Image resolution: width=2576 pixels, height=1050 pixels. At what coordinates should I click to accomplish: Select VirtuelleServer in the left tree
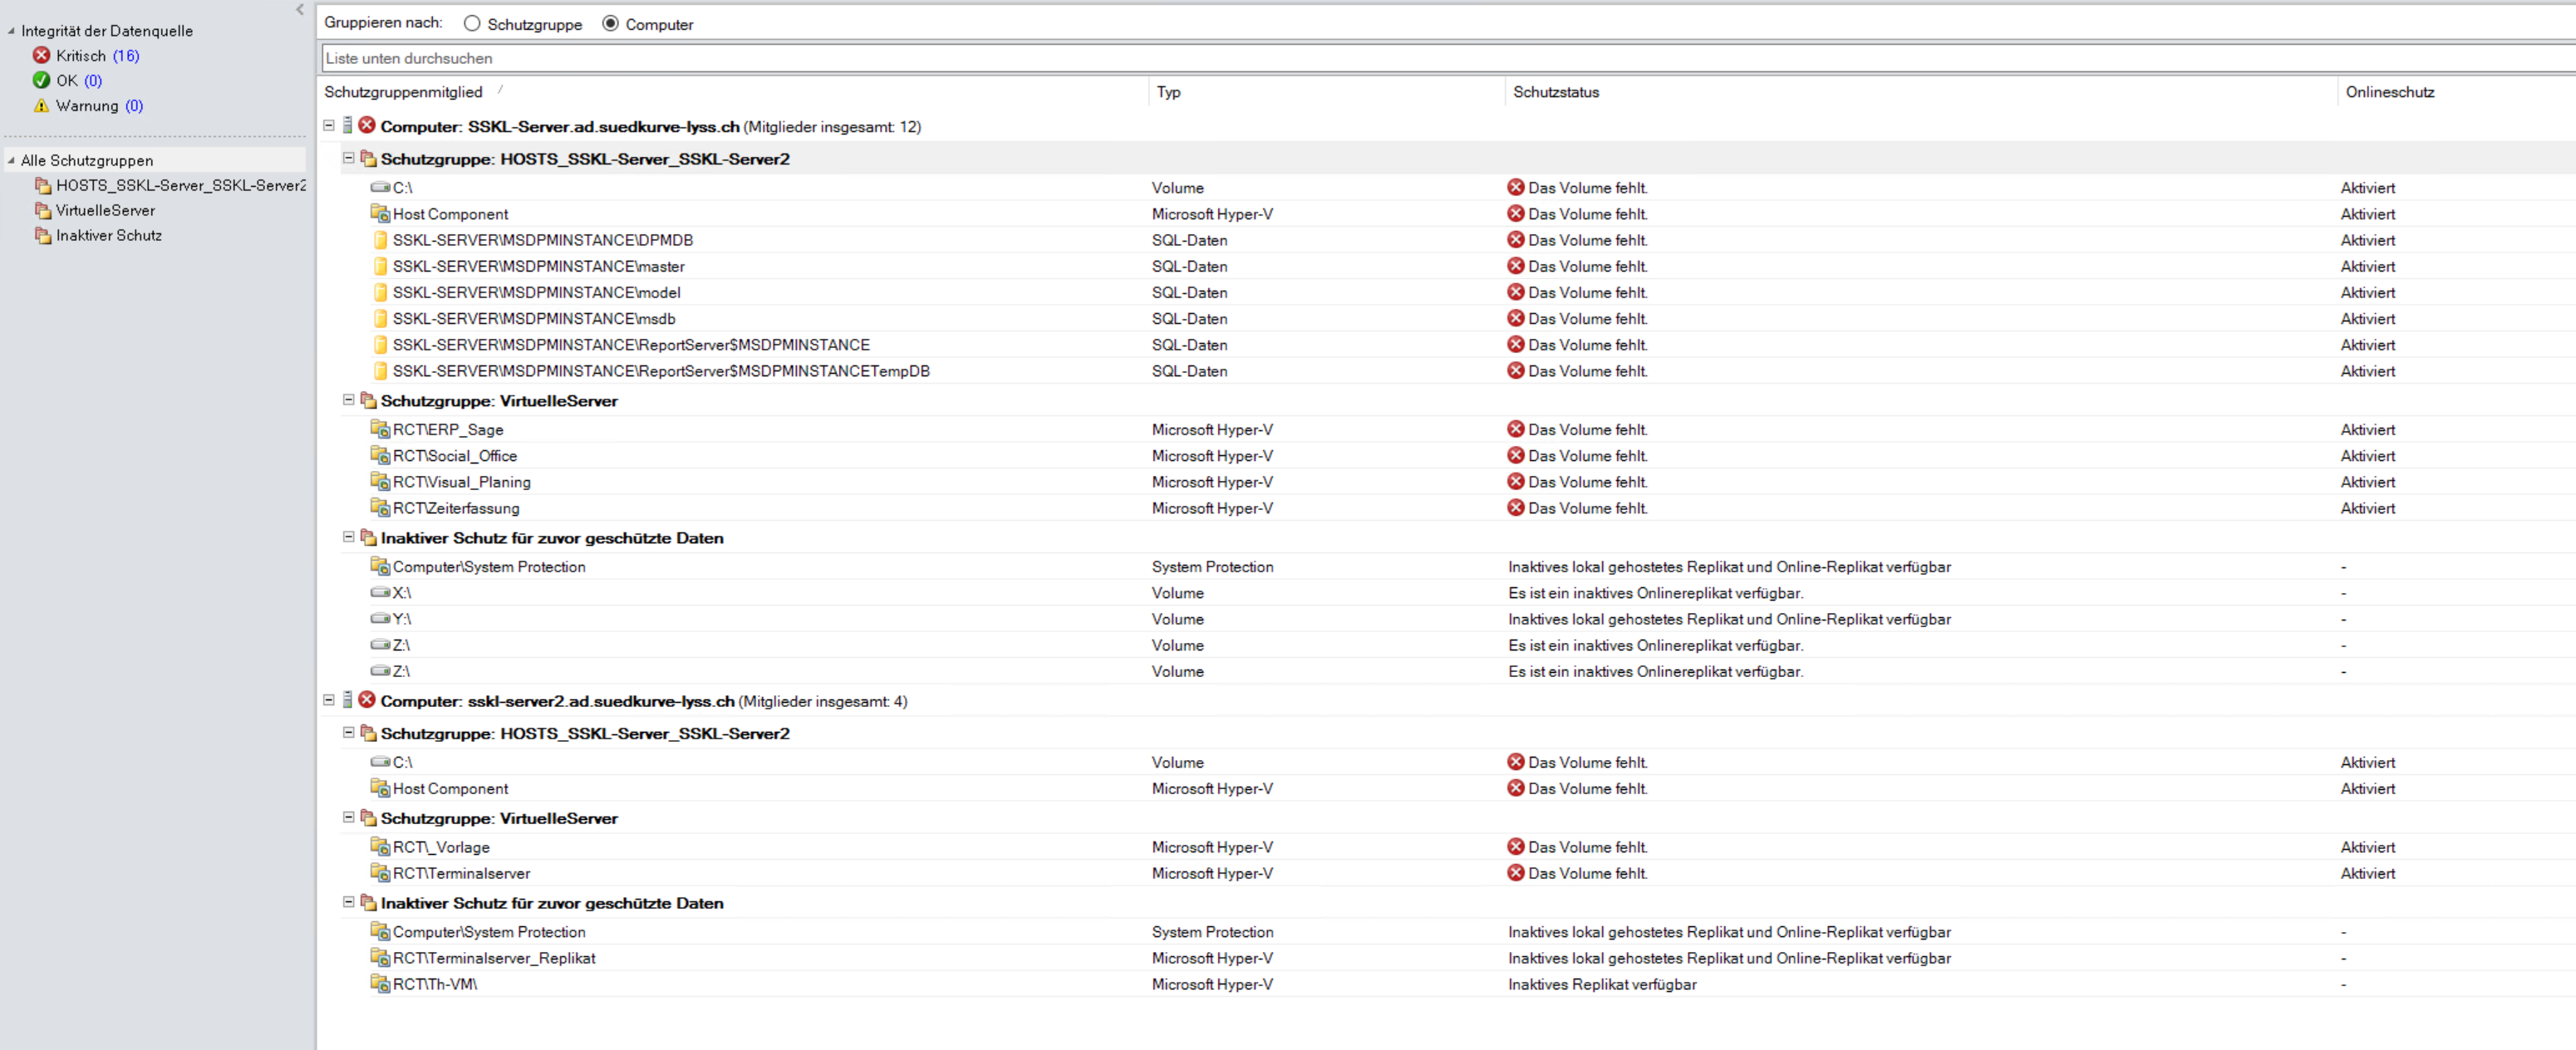pos(105,210)
